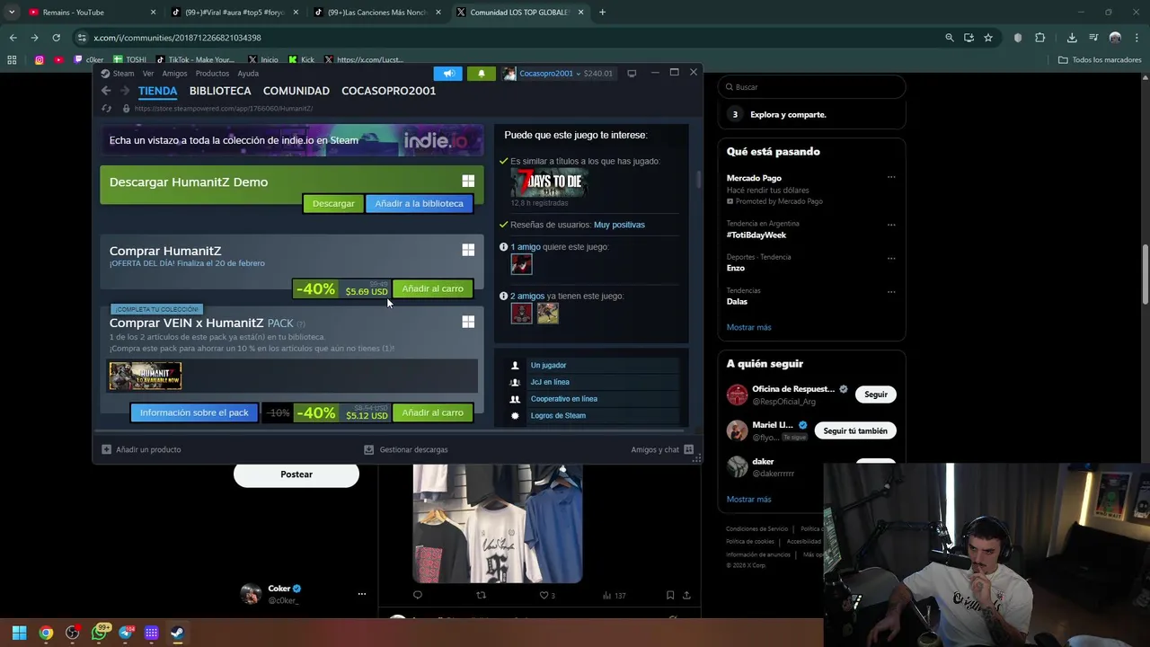
Task: Open Amigos y chat in Steam
Action: (662, 449)
